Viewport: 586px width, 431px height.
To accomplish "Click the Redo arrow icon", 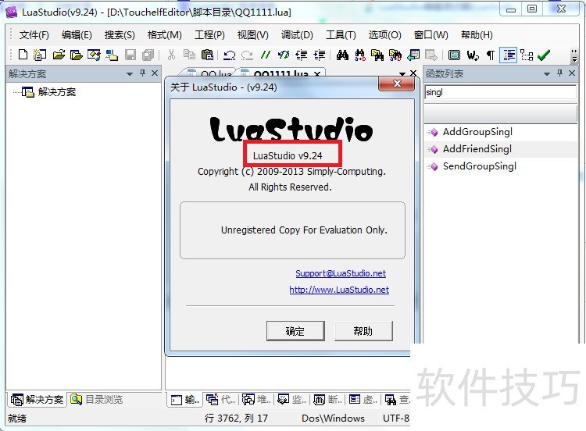I will pyautogui.click(x=247, y=55).
